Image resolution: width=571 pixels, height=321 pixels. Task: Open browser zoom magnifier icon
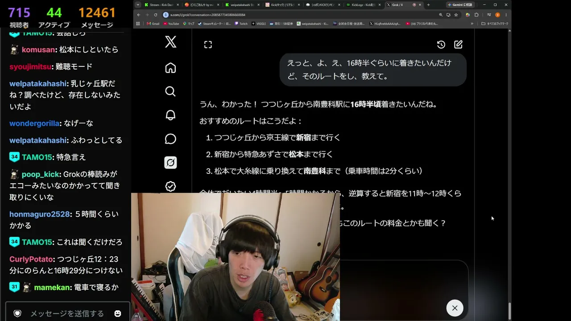[441, 15]
